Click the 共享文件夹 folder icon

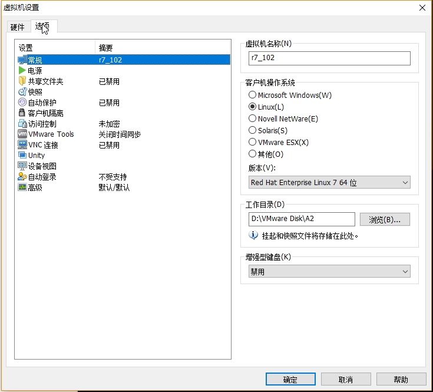22,81
